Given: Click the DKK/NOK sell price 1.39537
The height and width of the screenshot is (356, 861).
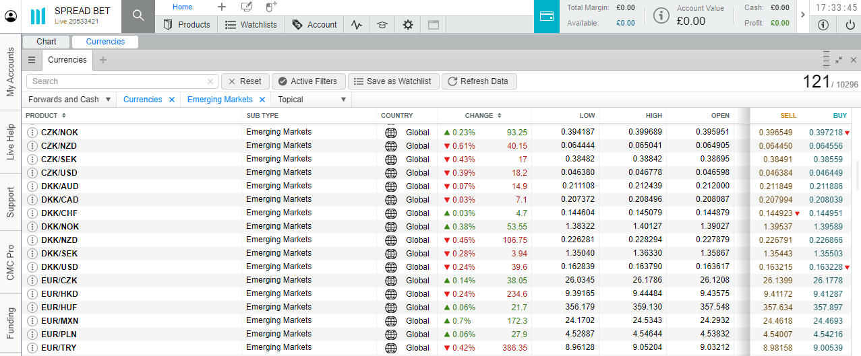Looking at the screenshot, I should point(777,227).
